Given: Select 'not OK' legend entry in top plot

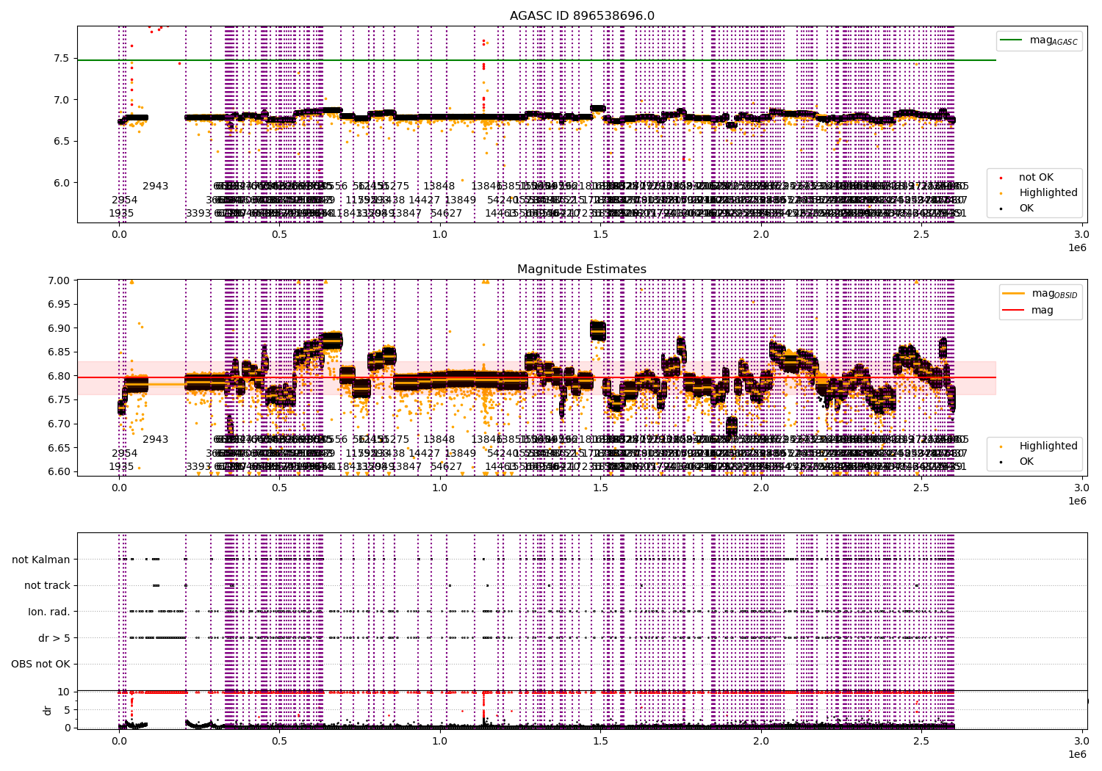Looking at the screenshot, I should coord(1036,178).
